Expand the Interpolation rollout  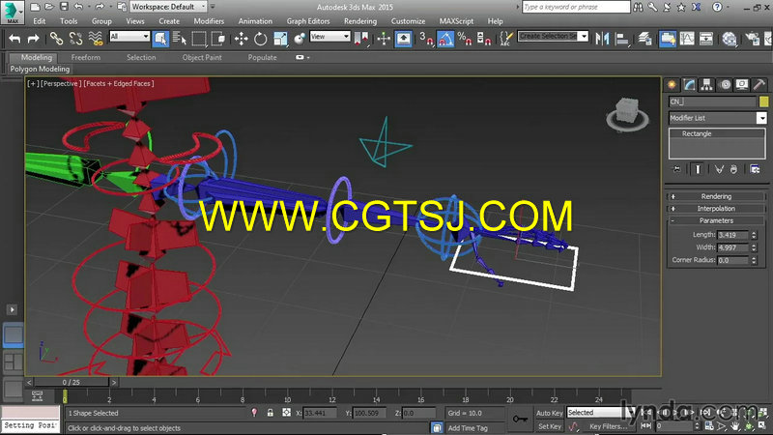coord(716,209)
